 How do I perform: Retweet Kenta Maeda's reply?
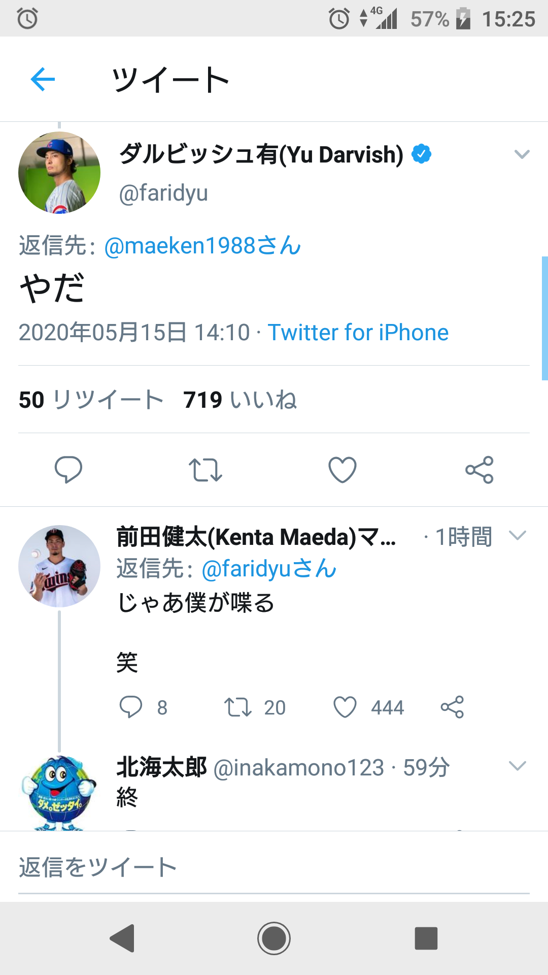pyautogui.click(x=238, y=707)
